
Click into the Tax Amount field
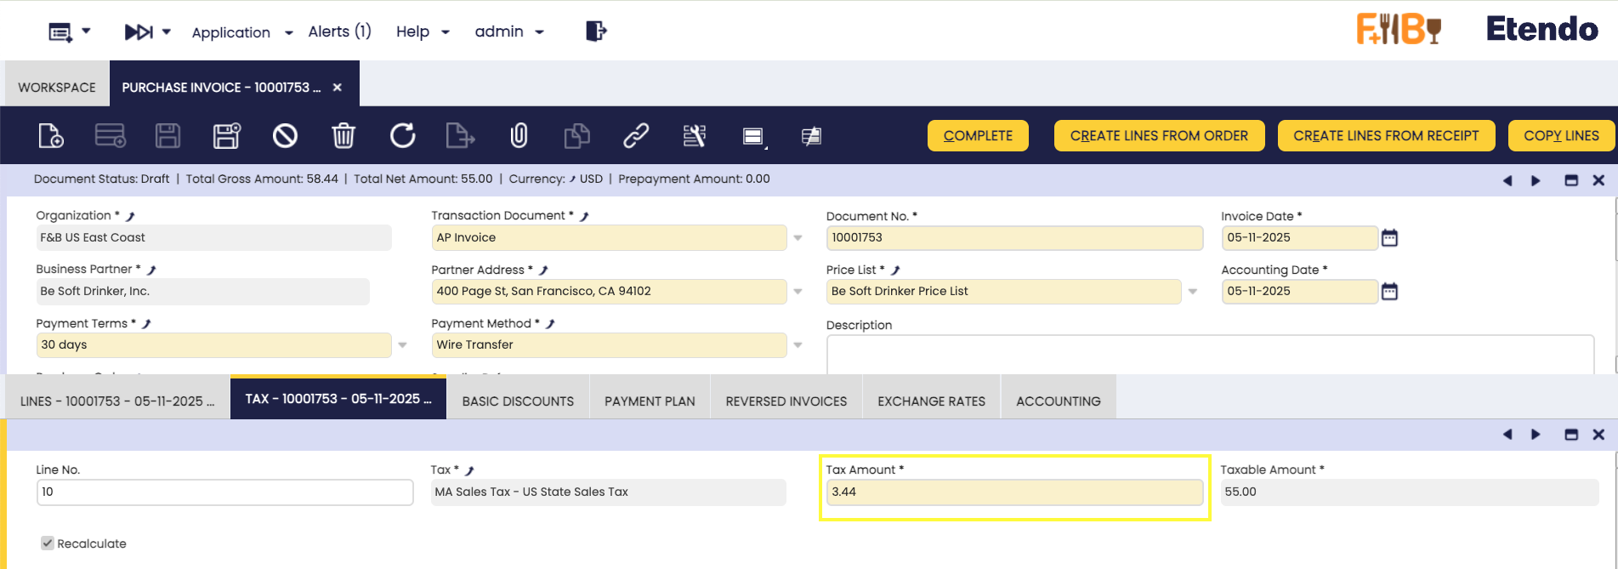tap(1013, 492)
